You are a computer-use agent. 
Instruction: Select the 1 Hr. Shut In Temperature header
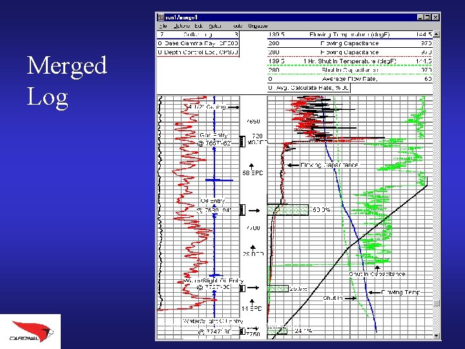coord(349,61)
